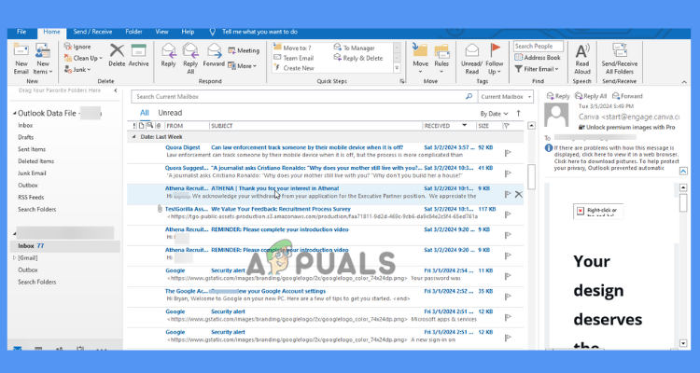The width and height of the screenshot is (700, 373).
Task: Select the To Manager quick step
Action: [355, 48]
